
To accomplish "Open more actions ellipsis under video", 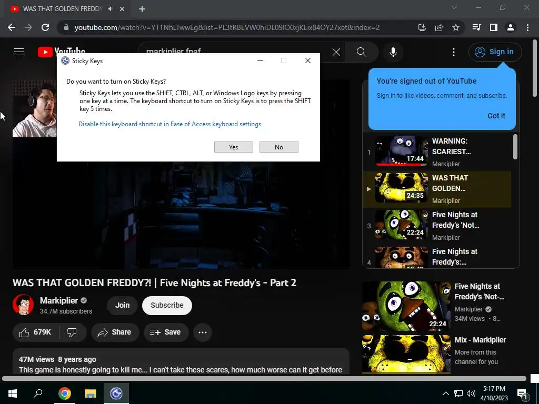I will point(203,332).
